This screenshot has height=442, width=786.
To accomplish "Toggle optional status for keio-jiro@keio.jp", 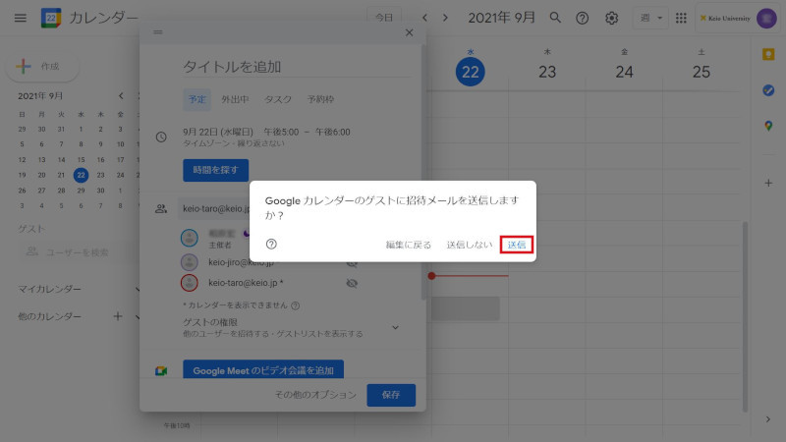I will click(x=352, y=262).
